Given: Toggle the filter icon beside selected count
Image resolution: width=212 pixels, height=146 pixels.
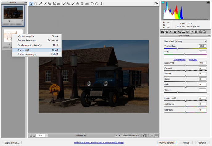Looking at the screenshot, I should pyautogui.click(x=144, y=136).
